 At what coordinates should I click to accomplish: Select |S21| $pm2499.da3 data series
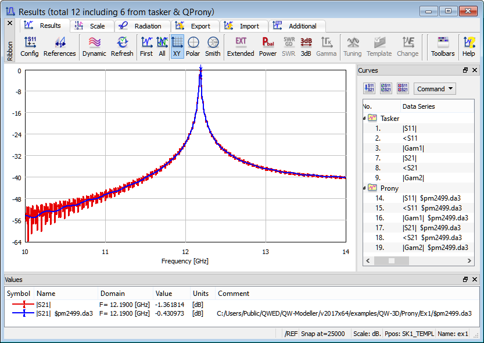pos(431,228)
